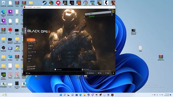173x97 pixels.
Task: Open the Menu button in bottom bar
Action: click(100, 73)
